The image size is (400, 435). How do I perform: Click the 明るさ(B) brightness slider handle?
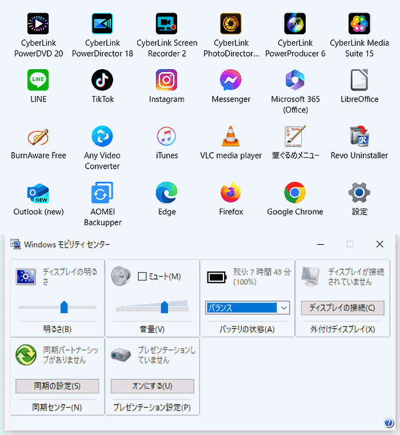pos(64,307)
